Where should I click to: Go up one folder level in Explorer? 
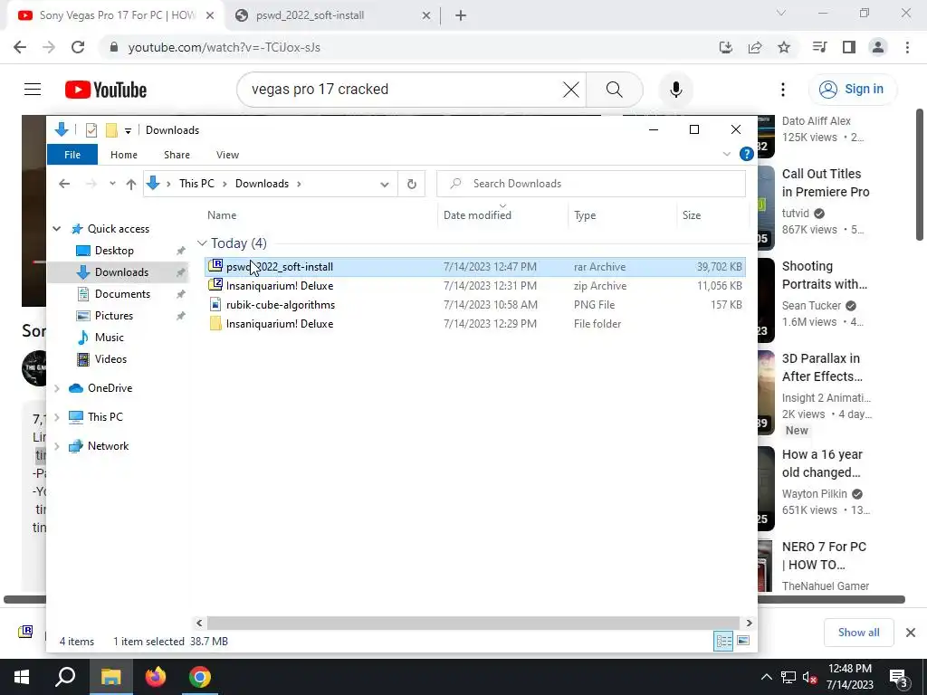click(x=131, y=184)
